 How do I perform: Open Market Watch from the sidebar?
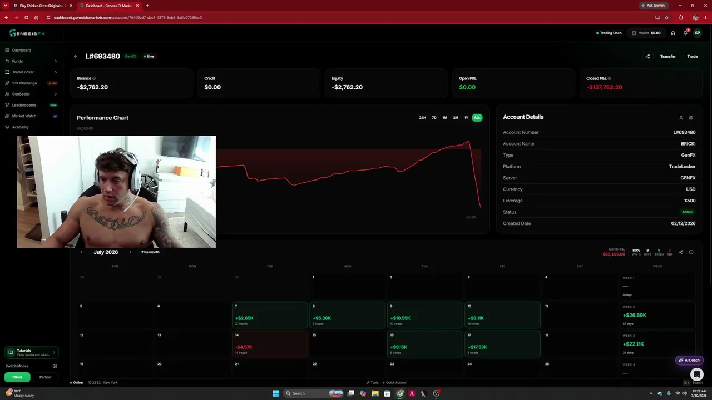click(31, 116)
